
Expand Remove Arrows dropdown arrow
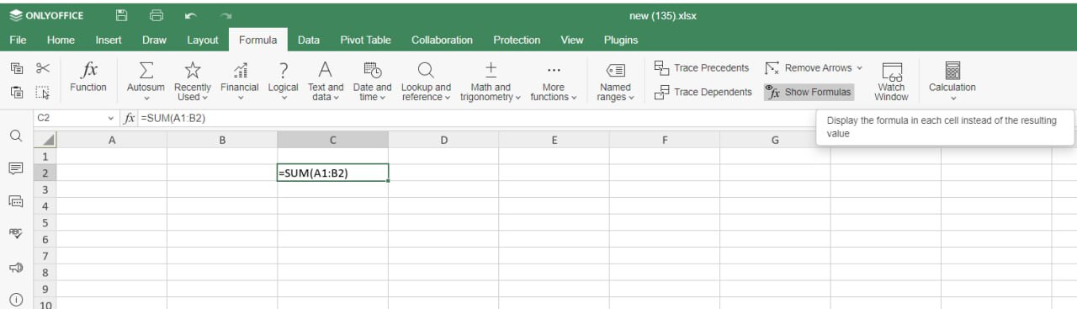(859, 68)
